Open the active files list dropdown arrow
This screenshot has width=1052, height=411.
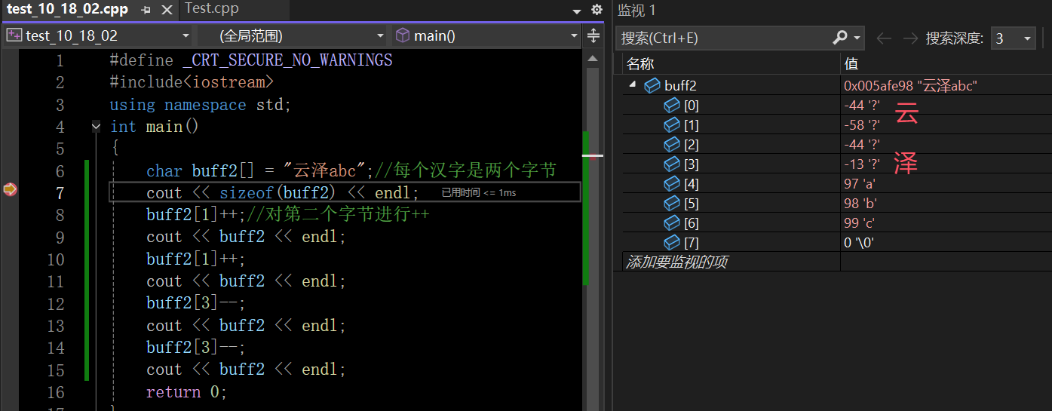click(577, 11)
